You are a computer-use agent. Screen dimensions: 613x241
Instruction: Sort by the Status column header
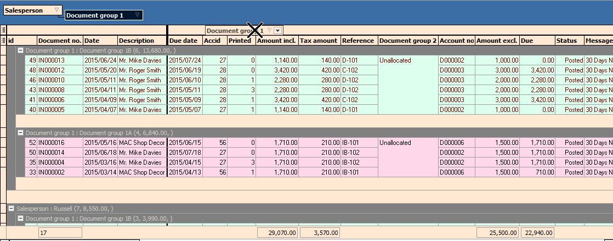[567, 41]
